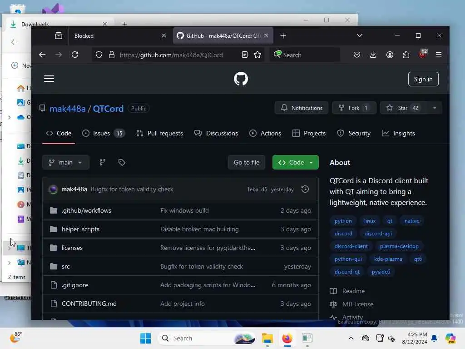Open the Insights tab
The image size is (465, 349).
(x=398, y=133)
